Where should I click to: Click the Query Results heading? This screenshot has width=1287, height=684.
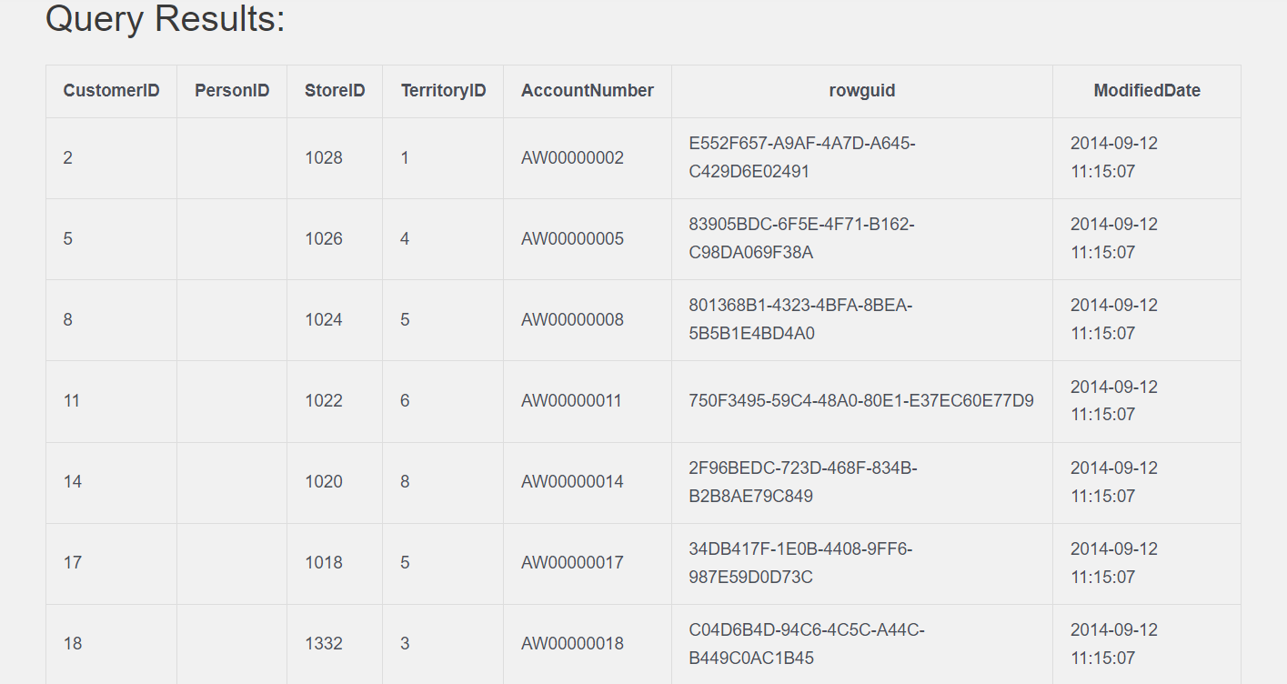coord(166,19)
